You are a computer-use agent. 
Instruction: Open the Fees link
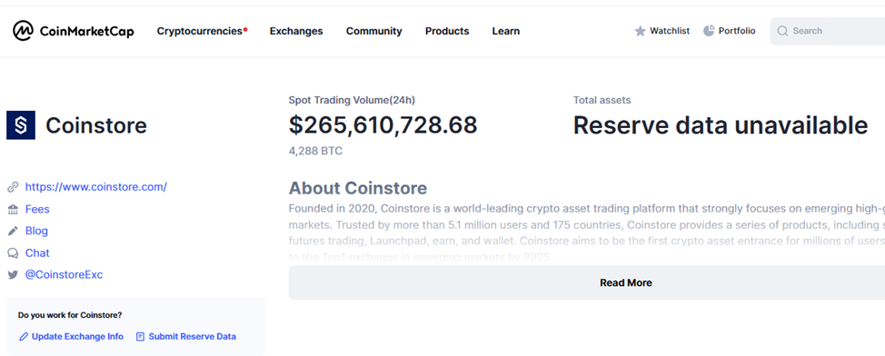pyautogui.click(x=37, y=209)
